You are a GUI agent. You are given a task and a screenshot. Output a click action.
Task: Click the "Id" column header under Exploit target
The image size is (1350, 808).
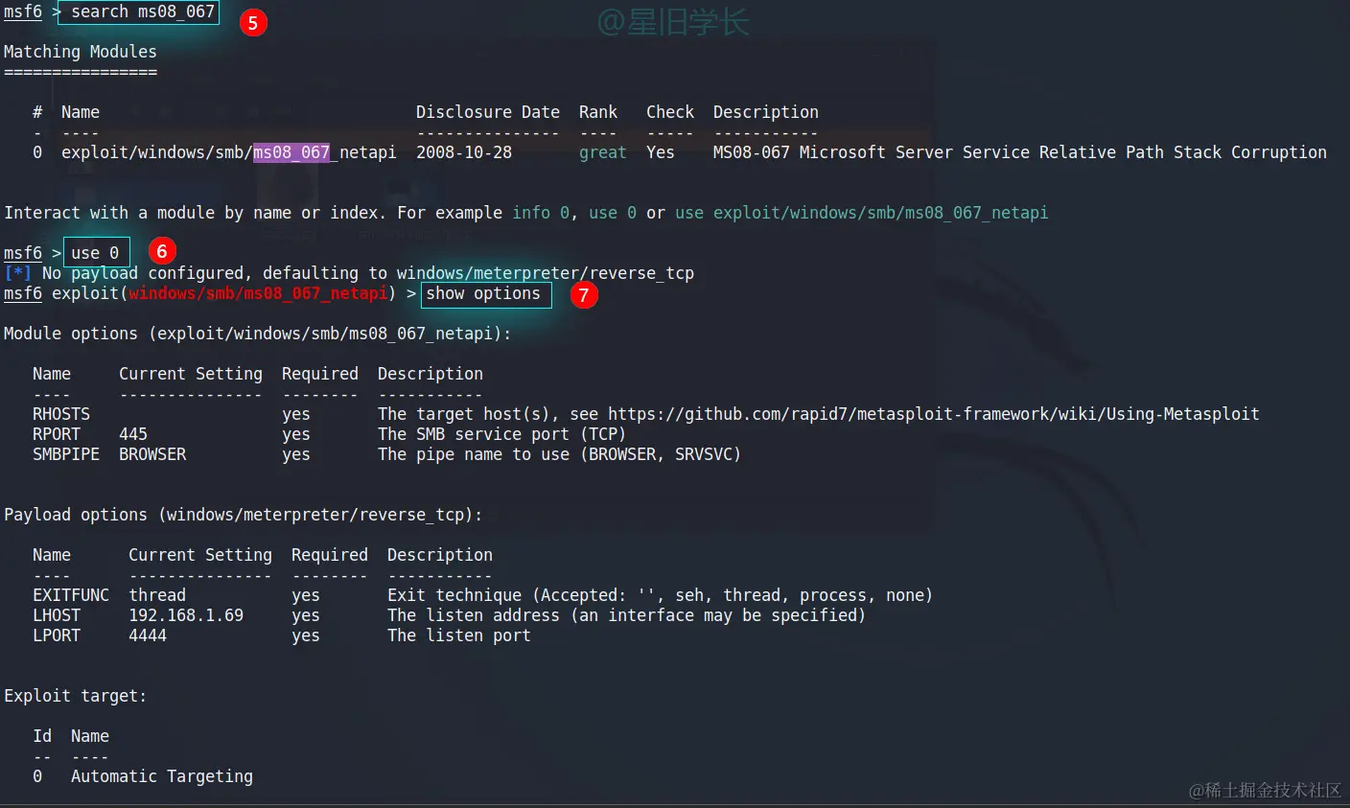point(42,736)
